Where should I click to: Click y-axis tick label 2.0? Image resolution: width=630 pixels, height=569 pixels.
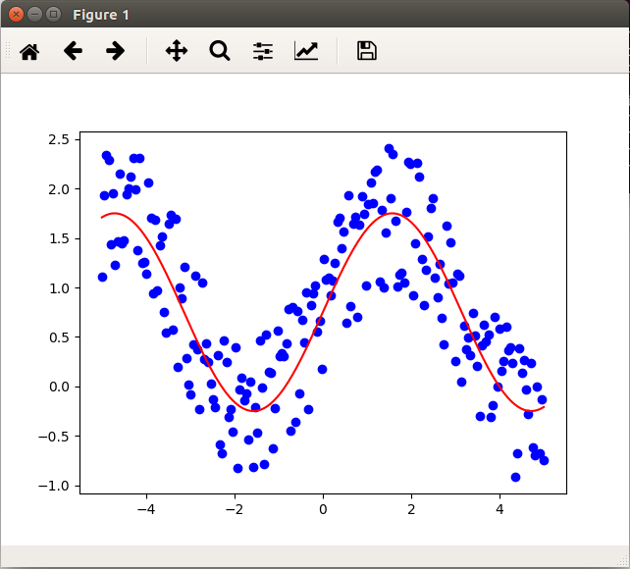(x=59, y=189)
